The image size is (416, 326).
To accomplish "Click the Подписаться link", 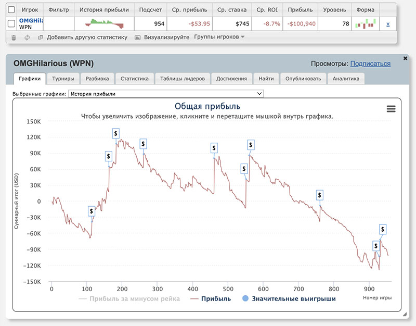I will [370, 64].
